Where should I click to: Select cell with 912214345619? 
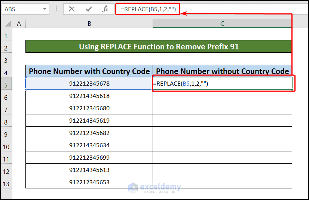(89, 120)
